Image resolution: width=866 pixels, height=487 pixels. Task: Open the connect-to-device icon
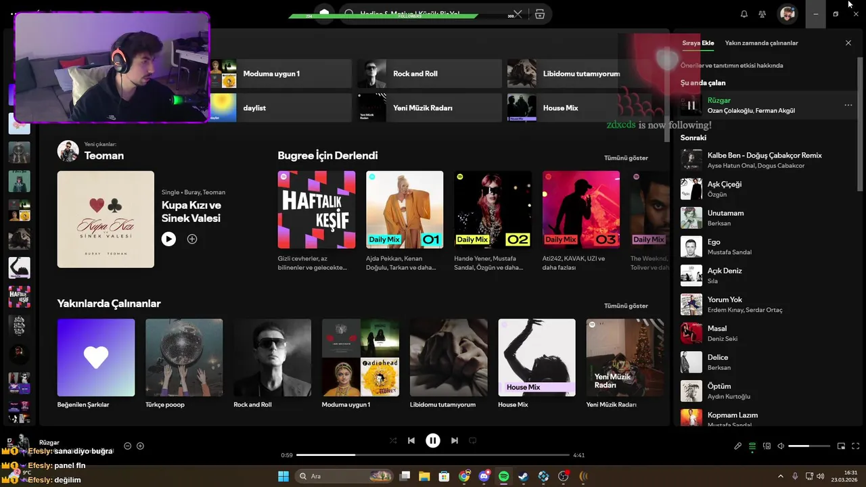point(767,446)
